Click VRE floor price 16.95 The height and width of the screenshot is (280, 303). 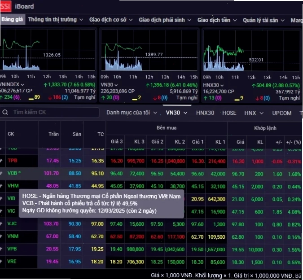click(x=75, y=262)
